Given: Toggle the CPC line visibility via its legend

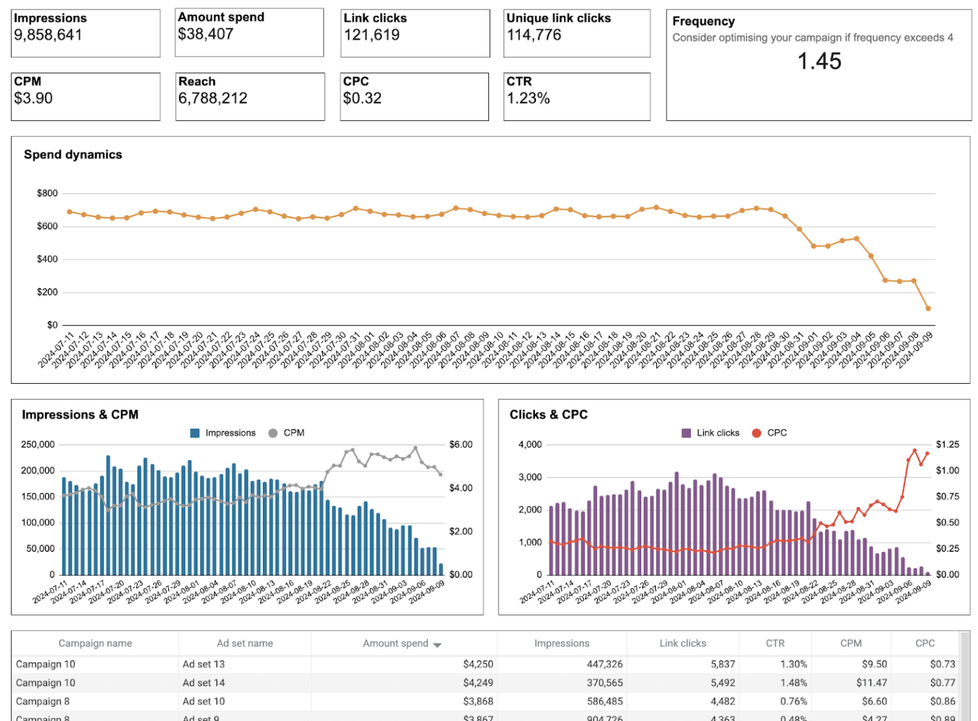Looking at the screenshot, I should (x=755, y=432).
